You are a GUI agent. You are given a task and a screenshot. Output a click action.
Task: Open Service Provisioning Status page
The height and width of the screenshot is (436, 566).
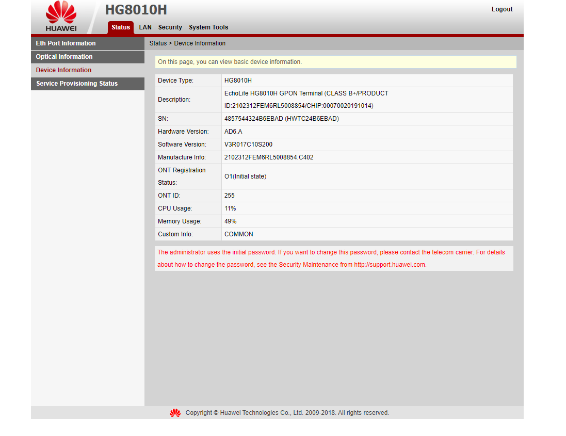click(88, 84)
